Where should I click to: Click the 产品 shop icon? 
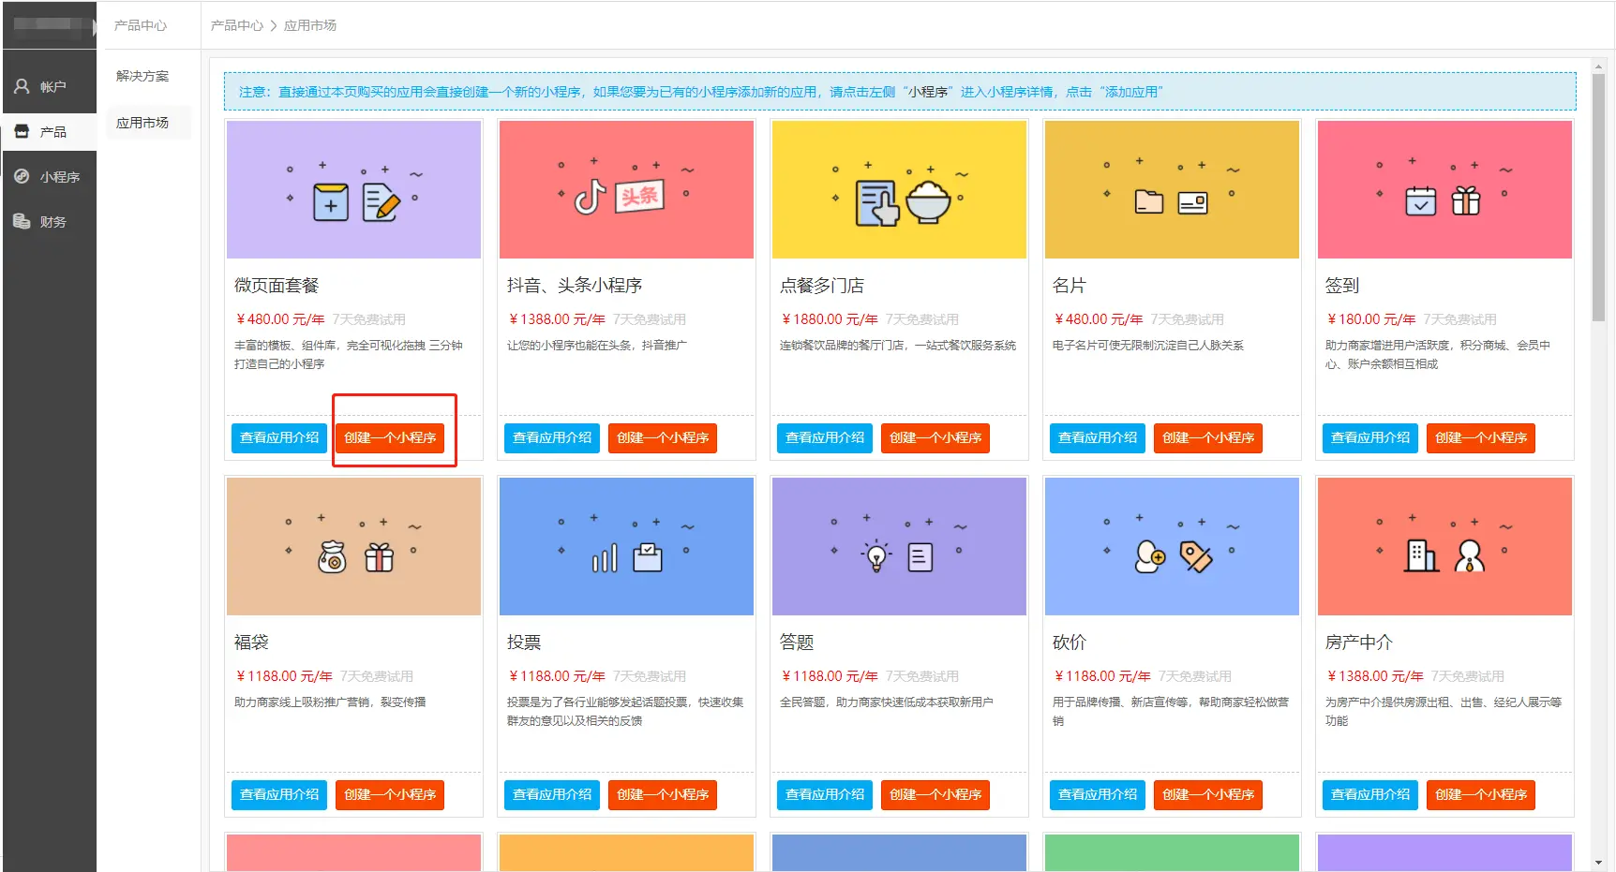[x=22, y=131]
